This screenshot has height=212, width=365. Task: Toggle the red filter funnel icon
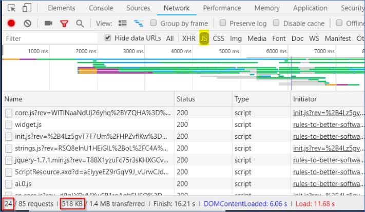coord(64,24)
